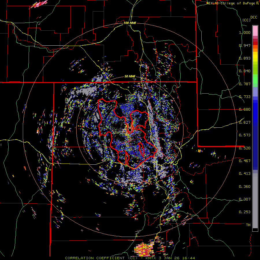Select the 0.253 scale value

245,212
